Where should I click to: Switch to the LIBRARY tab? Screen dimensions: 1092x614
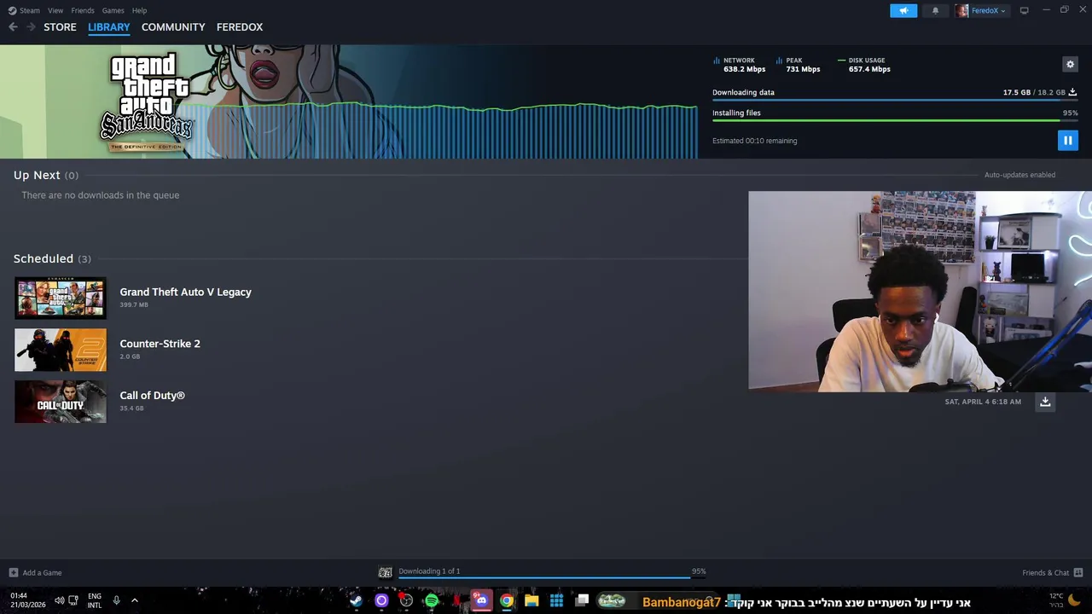pyautogui.click(x=109, y=27)
